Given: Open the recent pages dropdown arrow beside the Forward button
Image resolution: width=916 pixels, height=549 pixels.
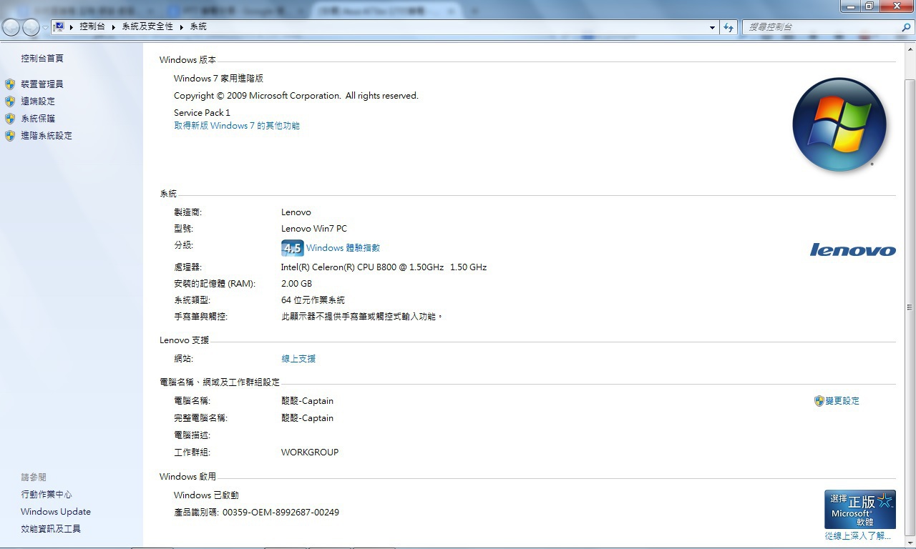Looking at the screenshot, I should [x=45, y=28].
